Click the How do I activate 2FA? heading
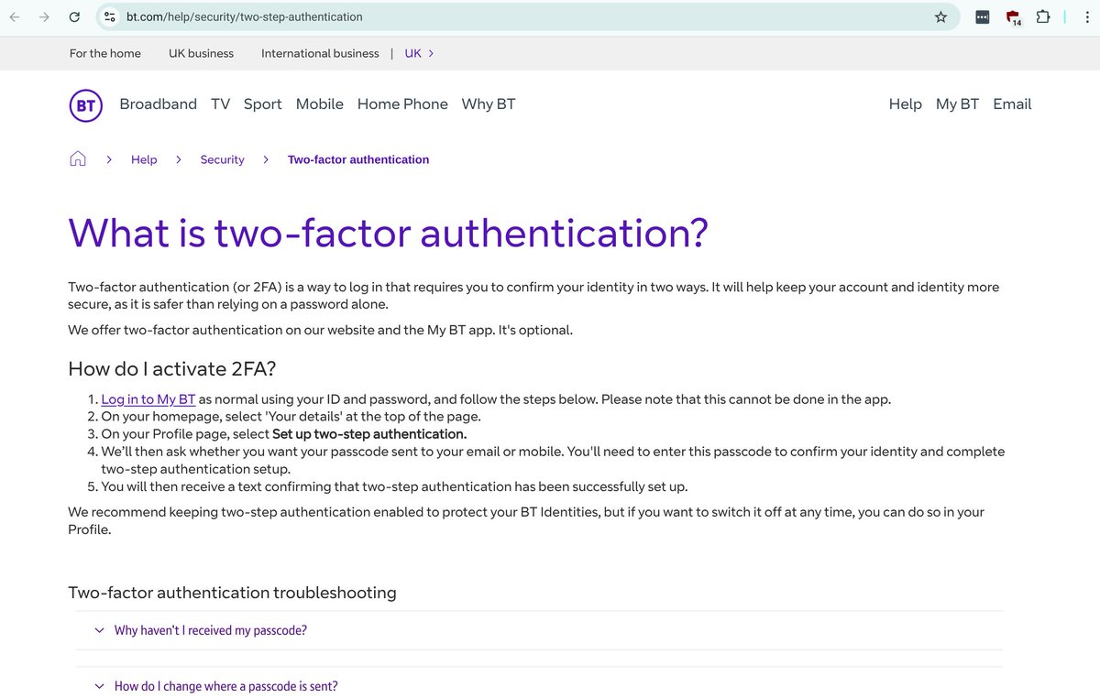The width and height of the screenshot is (1100, 698). [x=172, y=369]
